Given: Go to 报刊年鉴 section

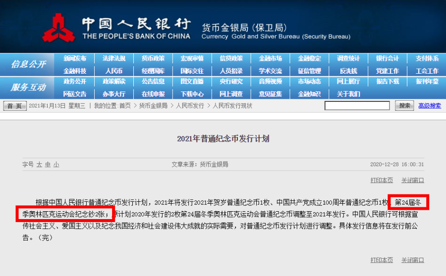Looking at the screenshot, I should (x=427, y=82).
